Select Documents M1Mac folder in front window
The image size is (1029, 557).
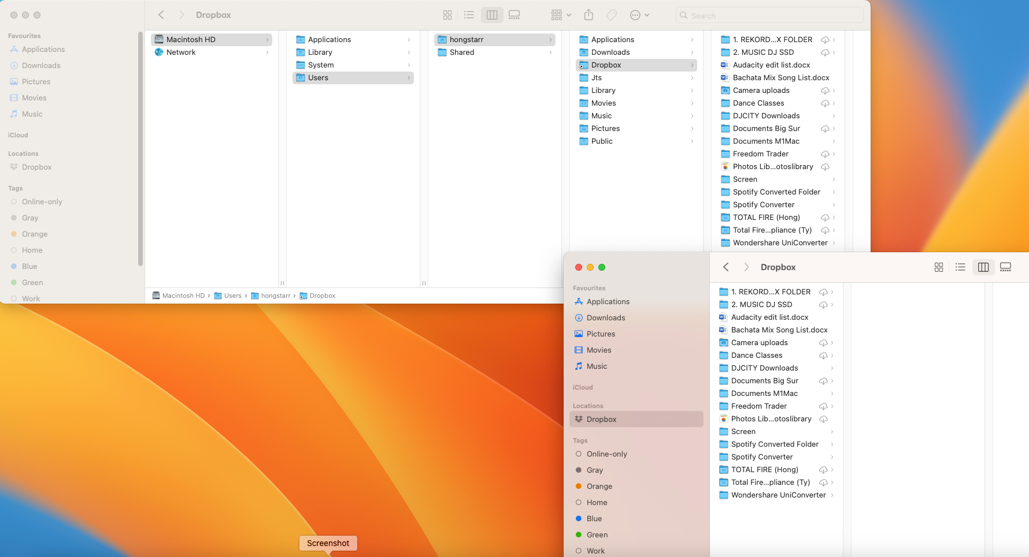[776, 394]
